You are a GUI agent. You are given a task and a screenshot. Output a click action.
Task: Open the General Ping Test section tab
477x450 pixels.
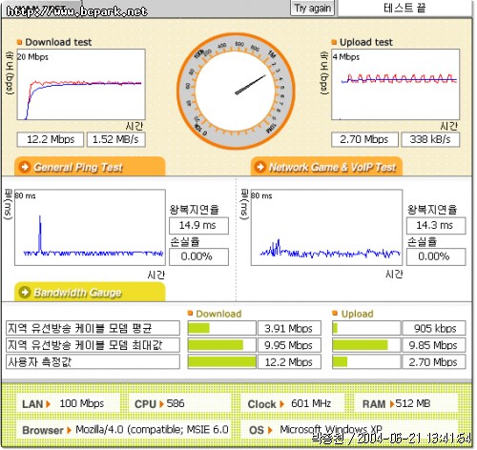pos(90,167)
